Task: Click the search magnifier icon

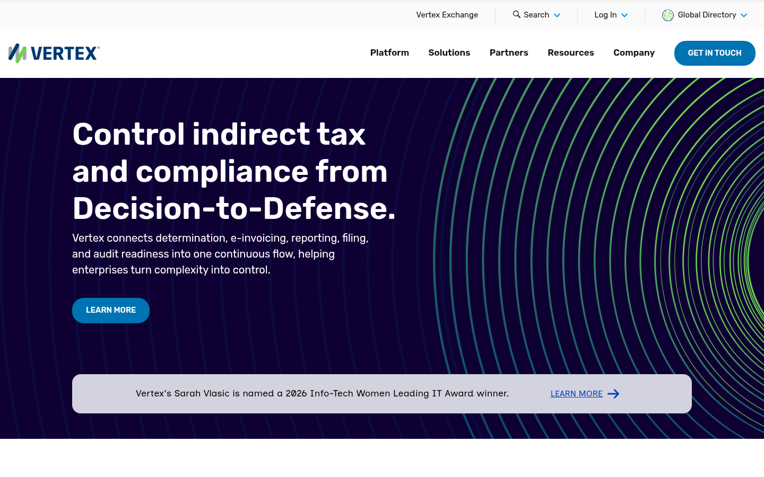Action: 516,14
